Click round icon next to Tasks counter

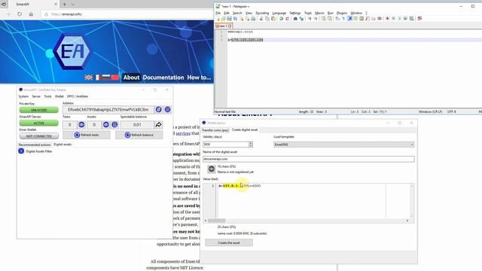81,125
